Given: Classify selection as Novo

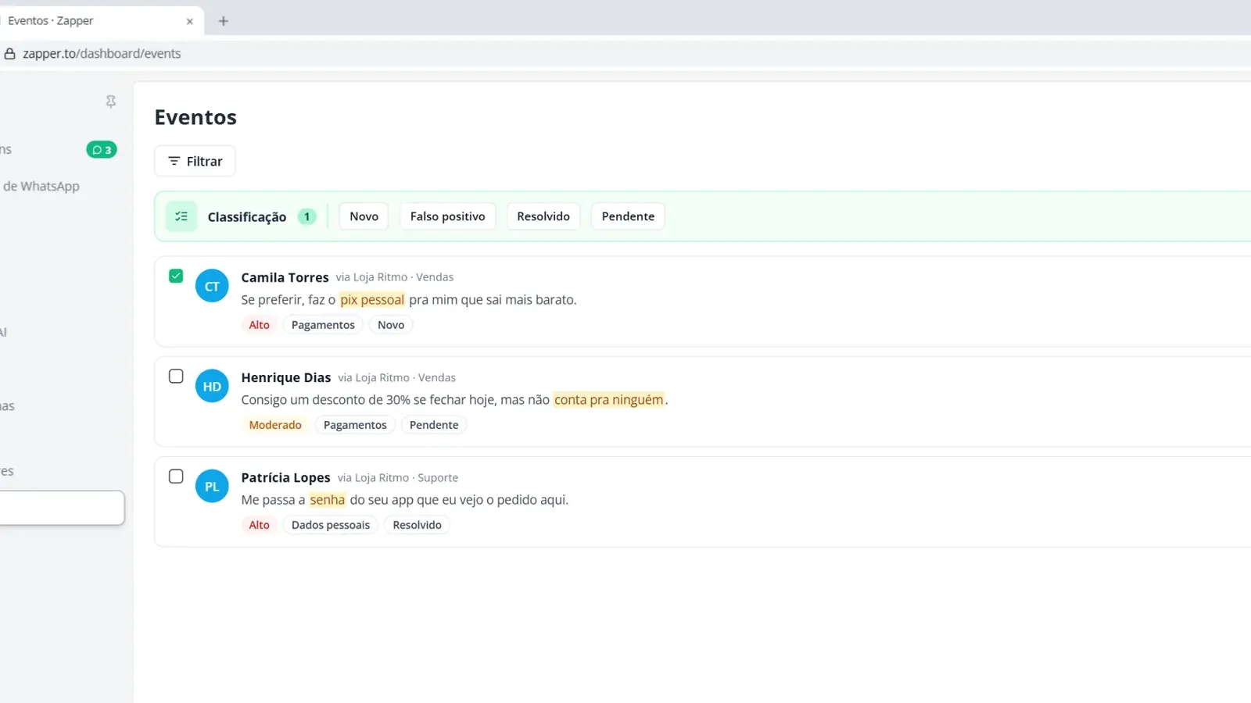Looking at the screenshot, I should [364, 216].
